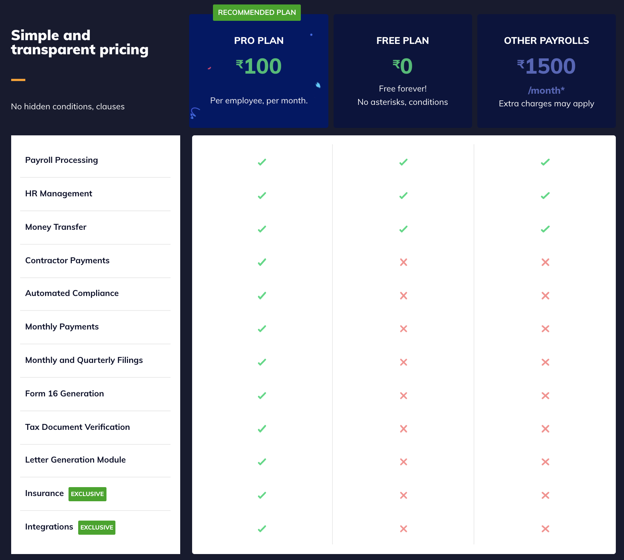Click the red cross under Free Plan for Contractor Payments
Screen dimensions: 624x560
(403, 262)
